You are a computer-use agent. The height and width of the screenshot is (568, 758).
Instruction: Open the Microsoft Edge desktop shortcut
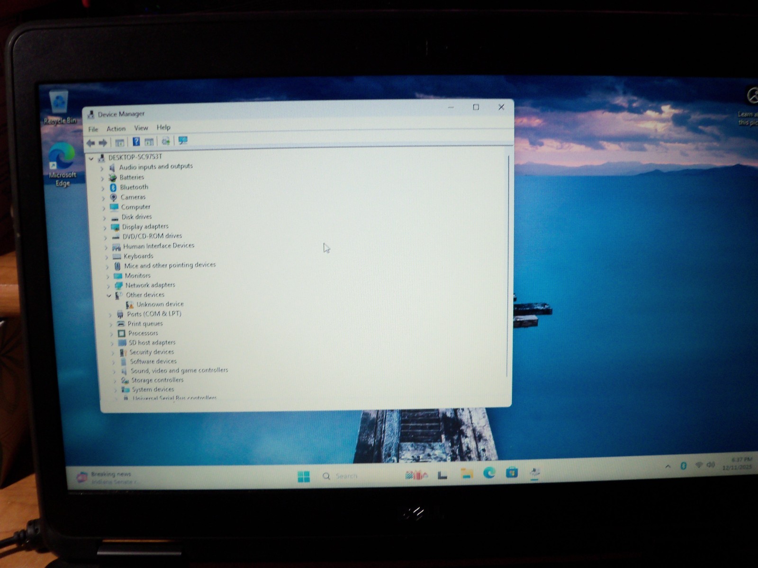[x=63, y=165]
